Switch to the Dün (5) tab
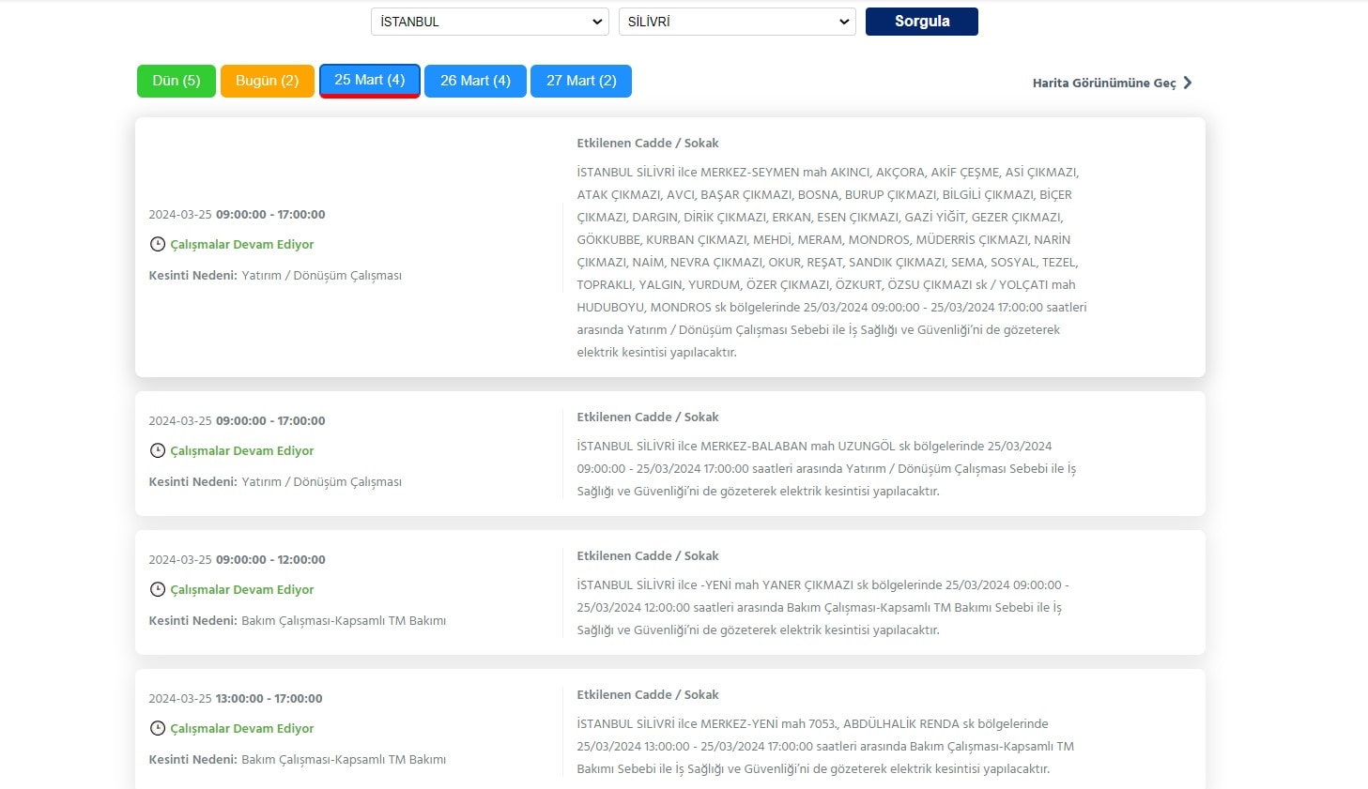1368x789 pixels. point(176,81)
